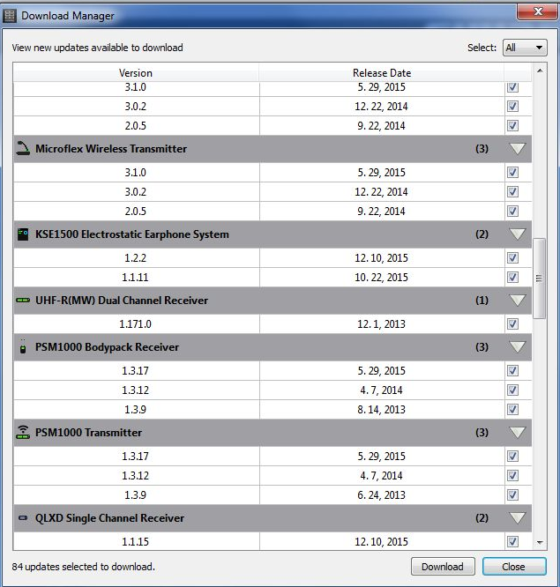Uncheck UHF-R(MW) version 1.171.0 checkbox

(512, 324)
